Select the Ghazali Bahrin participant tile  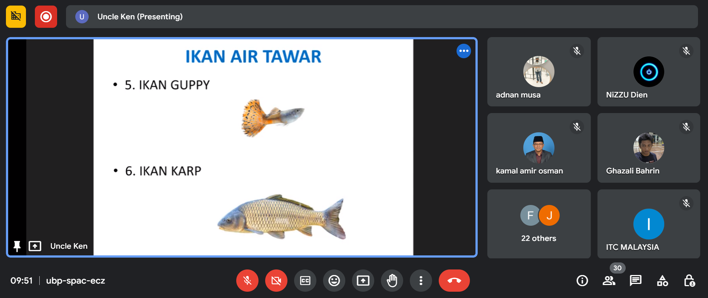(649, 148)
